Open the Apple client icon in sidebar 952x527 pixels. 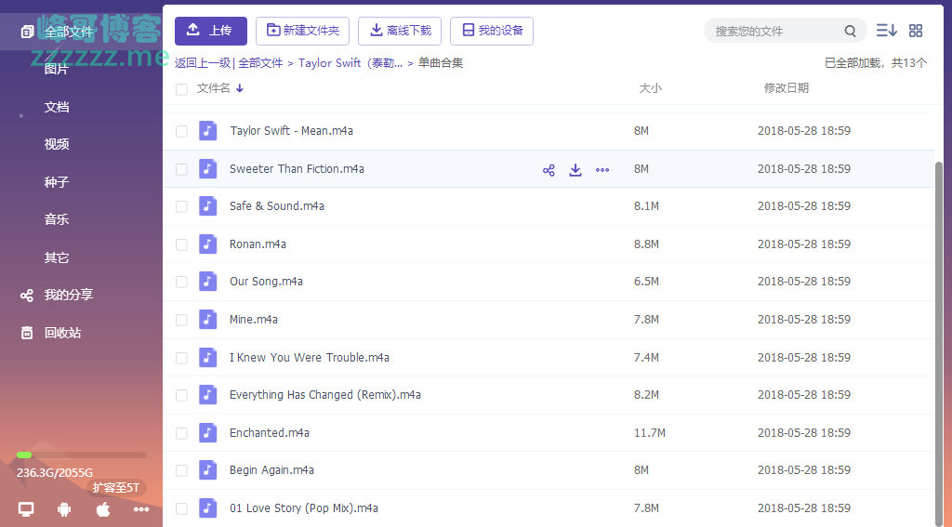(103, 508)
